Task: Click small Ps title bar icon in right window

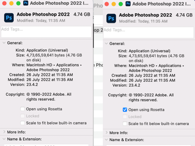Action: [128, 4]
